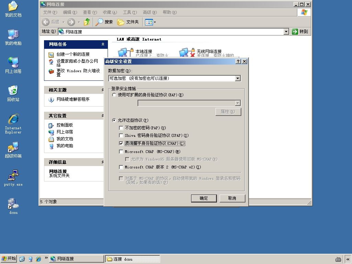Click 控制面板 icon in 其它位置

[51, 125]
